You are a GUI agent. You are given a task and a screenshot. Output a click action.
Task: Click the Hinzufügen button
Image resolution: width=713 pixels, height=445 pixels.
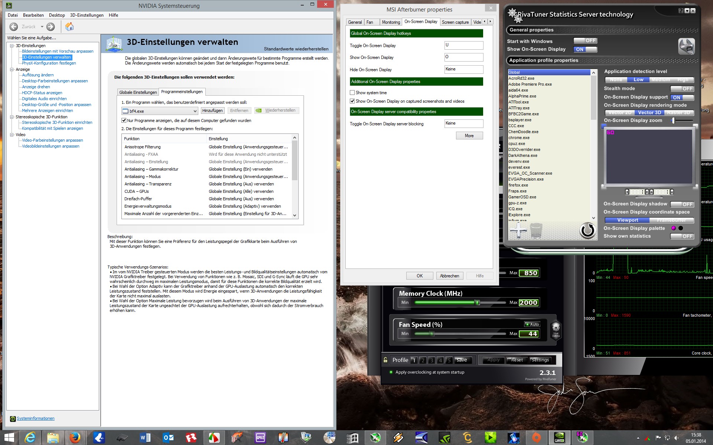(x=212, y=111)
